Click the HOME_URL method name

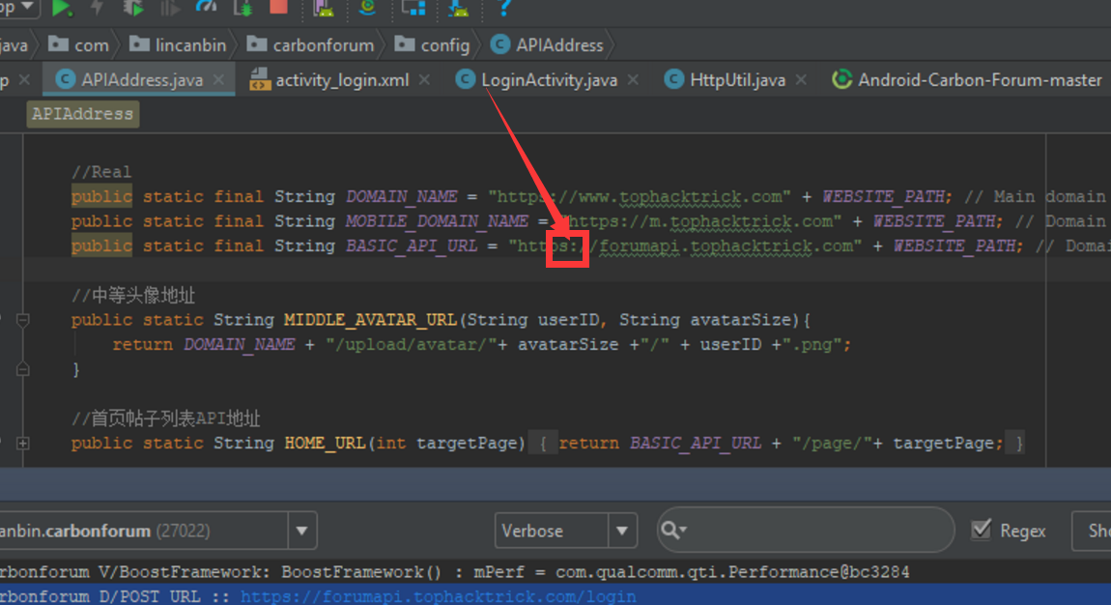[x=325, y=444]
